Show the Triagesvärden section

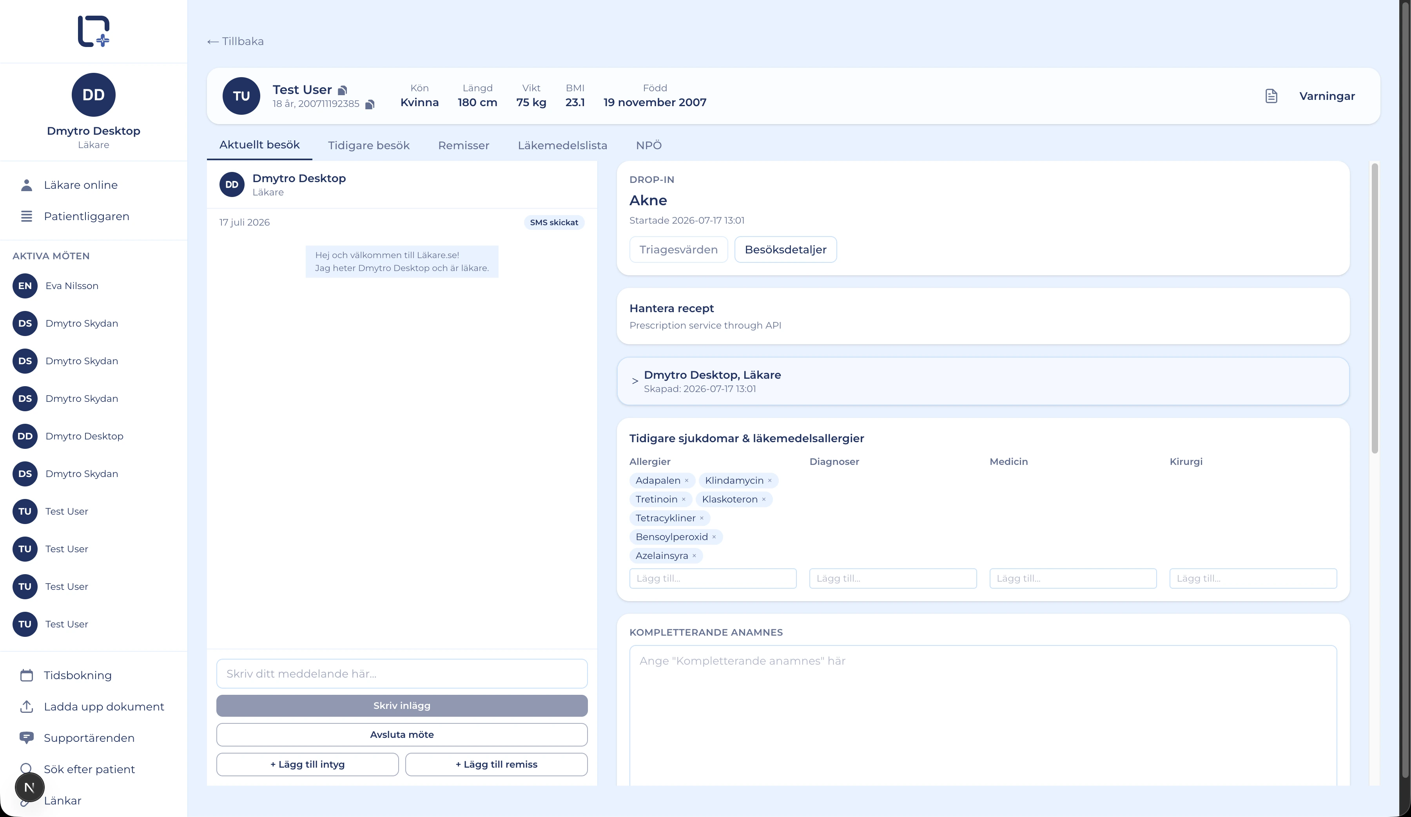coord(678,249)
